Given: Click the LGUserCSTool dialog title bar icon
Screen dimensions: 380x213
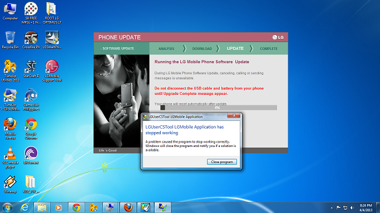Looking at the screenshot, I should [x=145, y=116].
